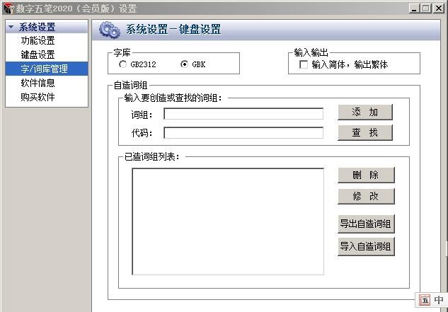Click 导入自造词组 button
Viewport: 448px width, 312px height.
366,246
